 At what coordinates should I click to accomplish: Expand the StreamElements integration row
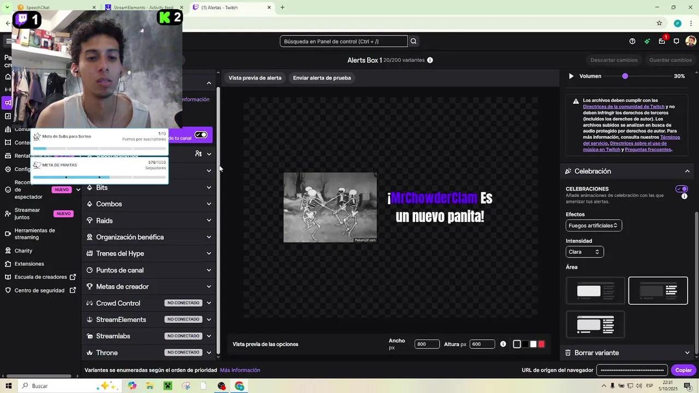click(149, 319)
